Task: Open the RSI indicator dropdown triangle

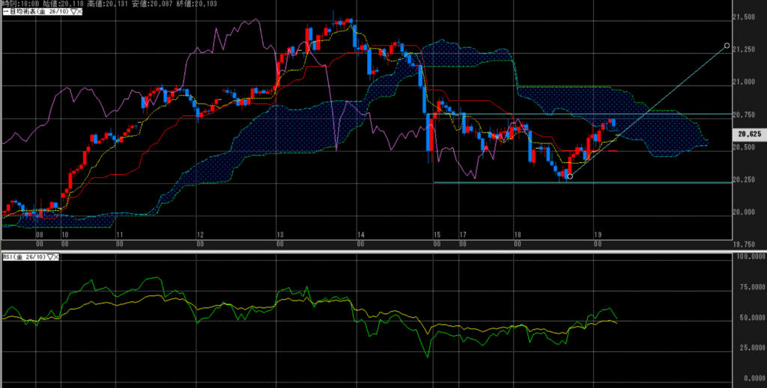Action: click(x=50, y=257)
